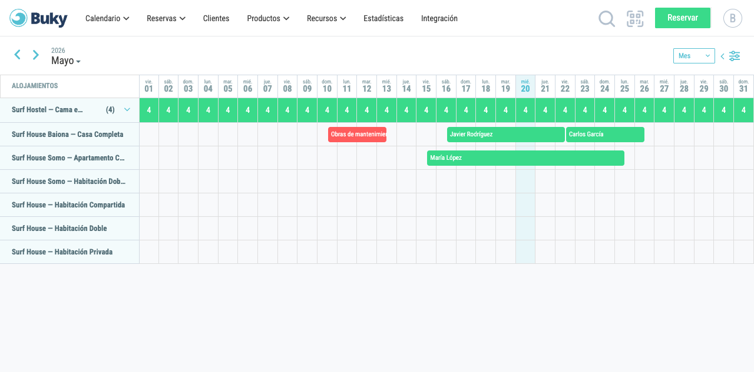This screenshot has width=754, height=372.
Task: Select Surf House — Habitación Privada row
Action: [x=70, y=252]
